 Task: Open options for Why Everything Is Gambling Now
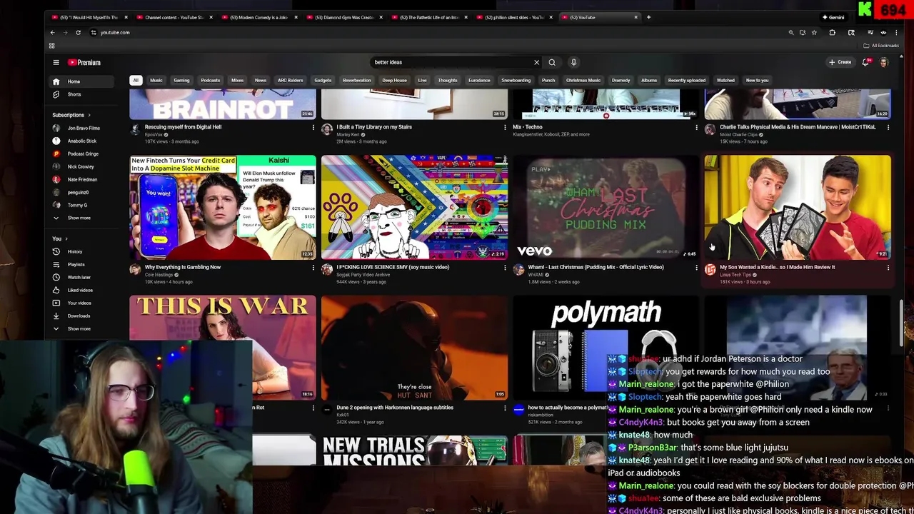(x=313, y=268)
